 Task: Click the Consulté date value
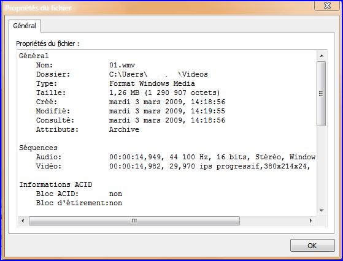[x=167, y=120]
